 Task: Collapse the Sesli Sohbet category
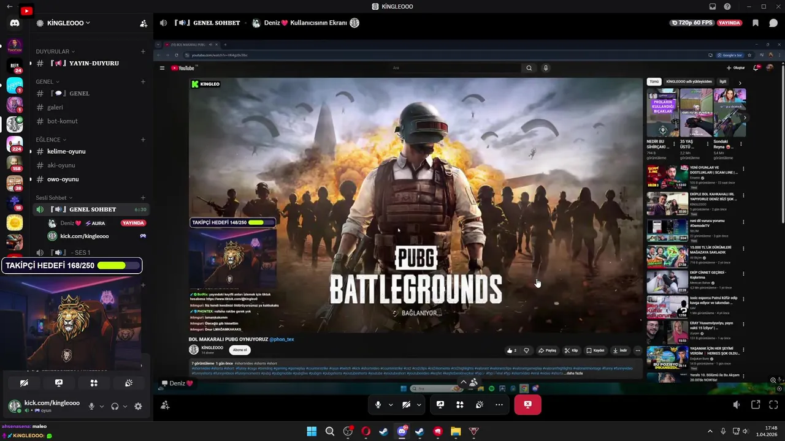[54, 198]
